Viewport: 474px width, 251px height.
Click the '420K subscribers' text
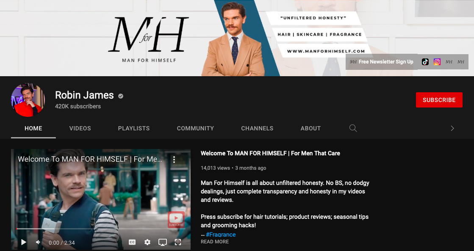tap(78, 106)
